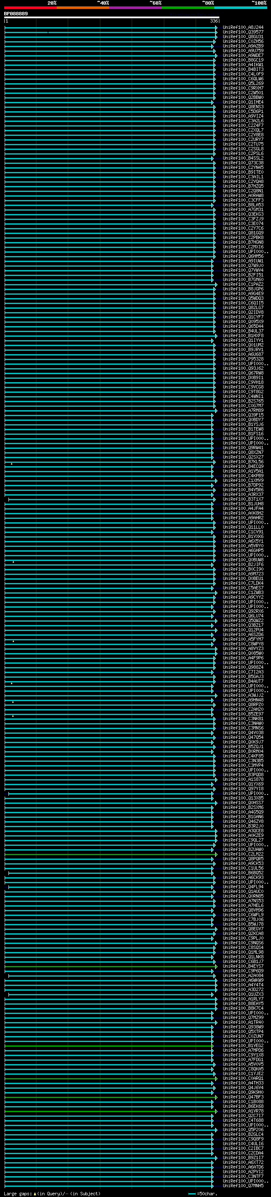
Task: Select hit label UniRef100_Q4V038
Action: tap(243, 733)
